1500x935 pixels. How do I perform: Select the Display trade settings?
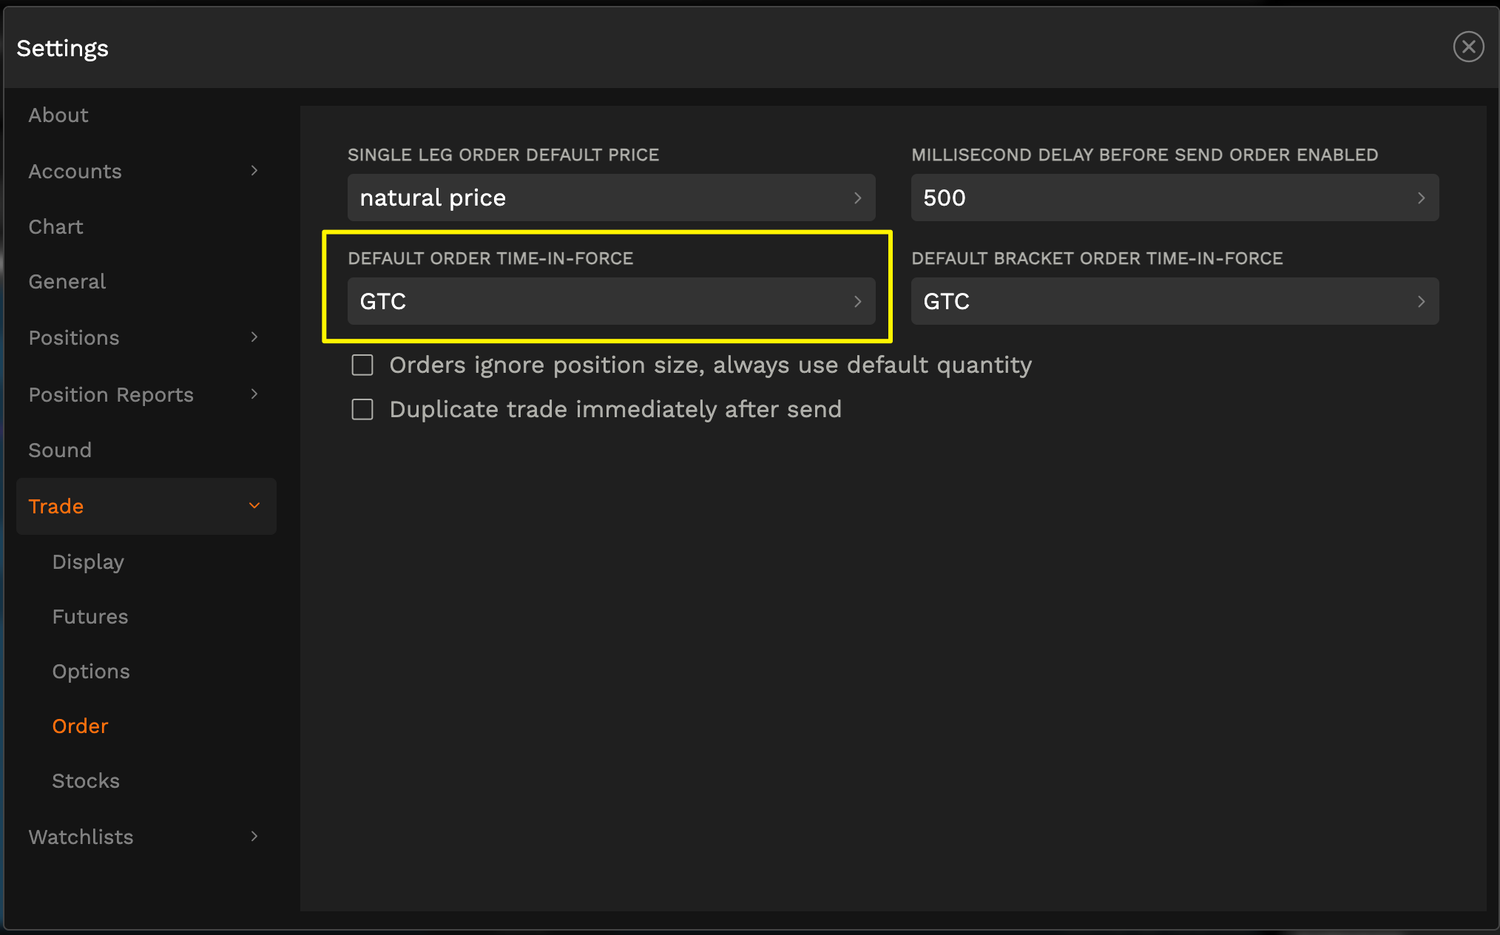pyautogui.click(x=87, y=561)
